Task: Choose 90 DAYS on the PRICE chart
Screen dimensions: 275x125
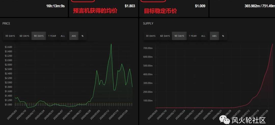Action: pos(39,36)
